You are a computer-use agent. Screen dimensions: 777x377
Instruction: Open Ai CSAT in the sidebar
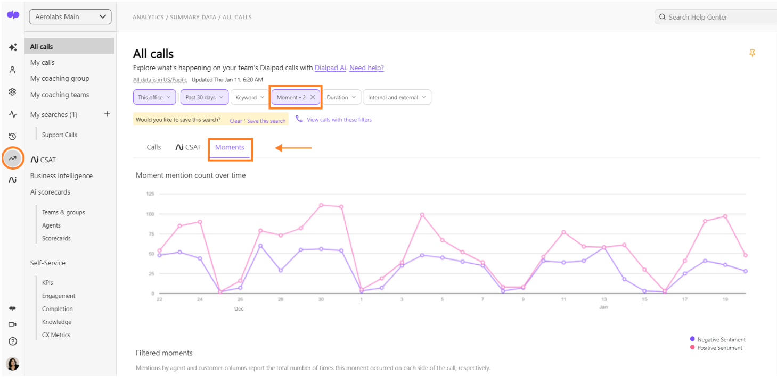43,160
